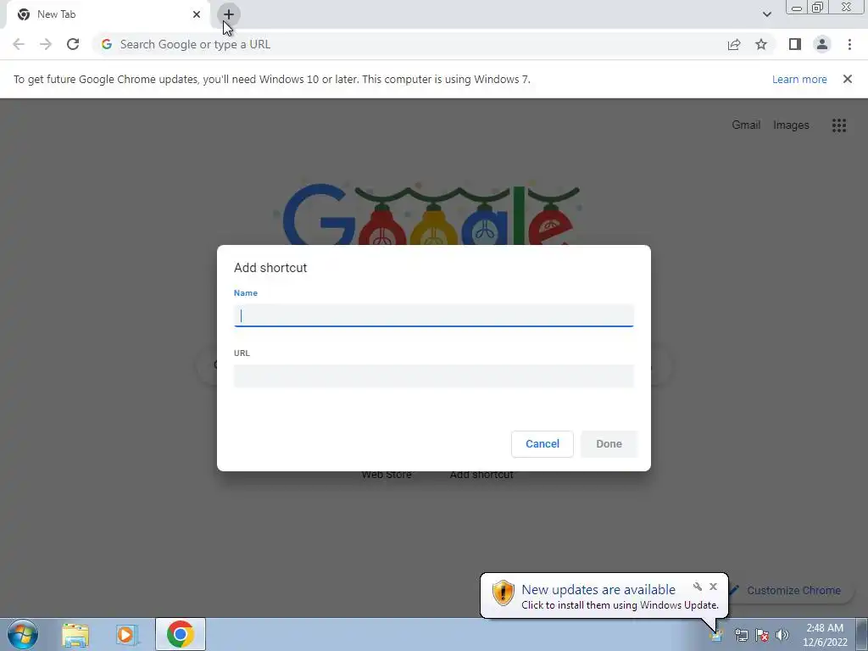Open the Chrome profile avatar

point(822,44)
